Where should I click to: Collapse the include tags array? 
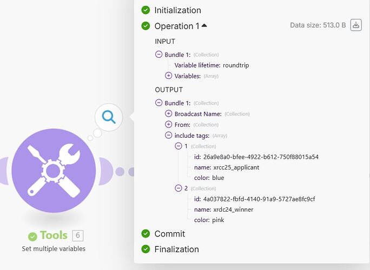168,135
